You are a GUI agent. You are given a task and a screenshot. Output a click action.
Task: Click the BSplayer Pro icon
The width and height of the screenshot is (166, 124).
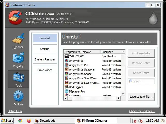pyautogui.click(x=67, y=91)
